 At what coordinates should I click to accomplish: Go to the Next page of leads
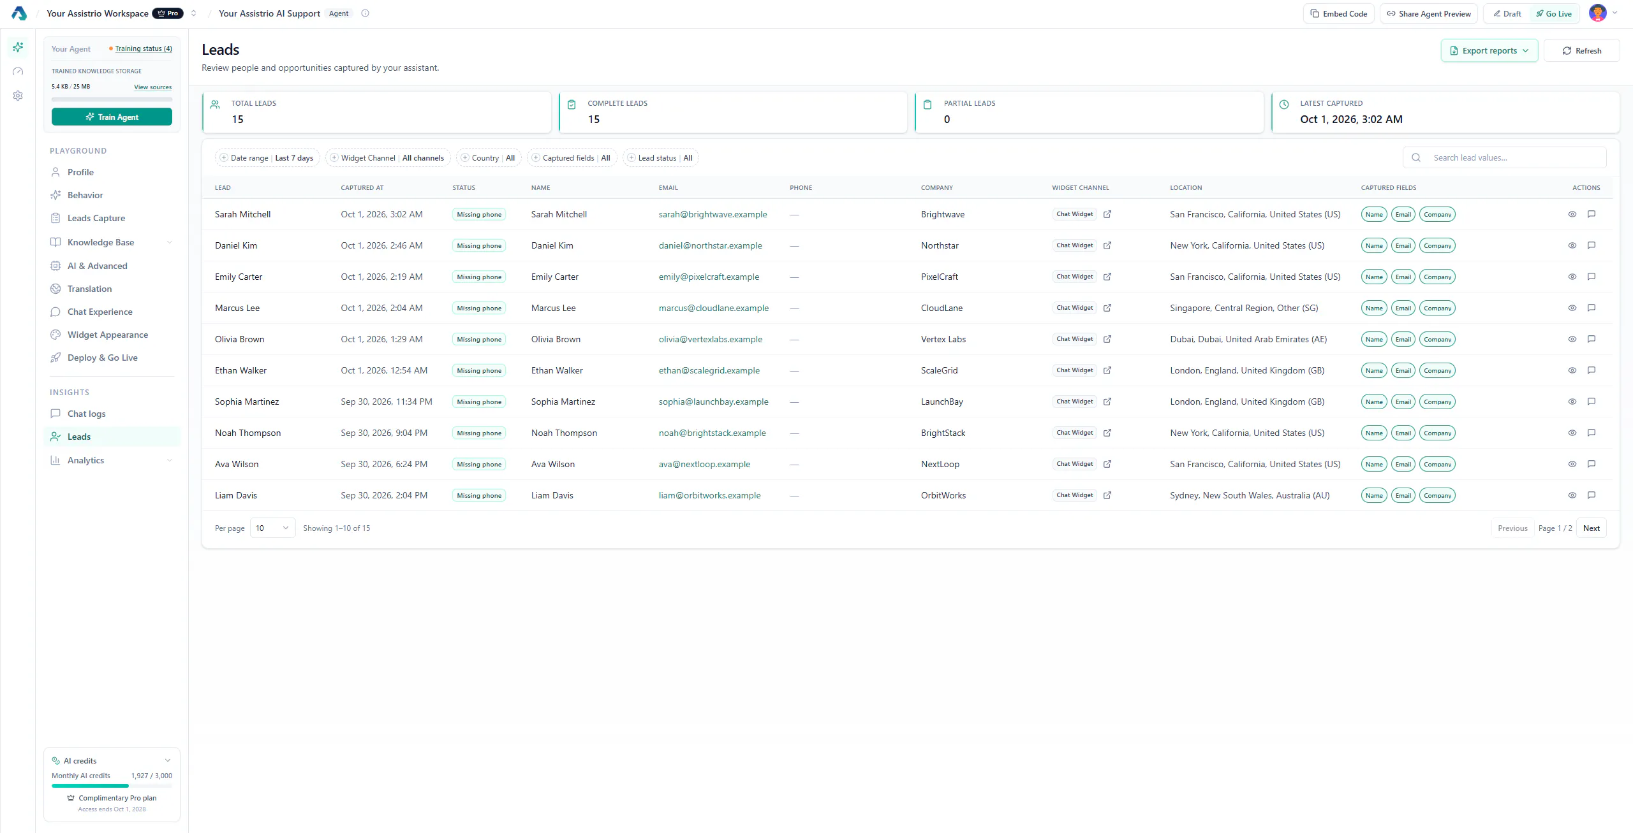pos(1591,528)
